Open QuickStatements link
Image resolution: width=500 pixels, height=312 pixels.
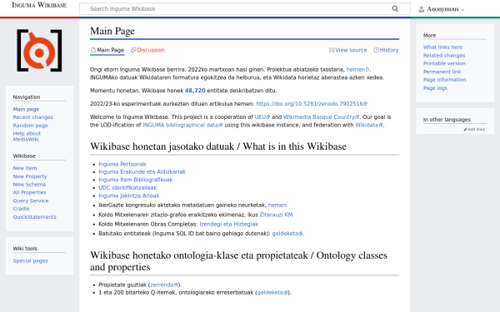click(x=34, y=217)
